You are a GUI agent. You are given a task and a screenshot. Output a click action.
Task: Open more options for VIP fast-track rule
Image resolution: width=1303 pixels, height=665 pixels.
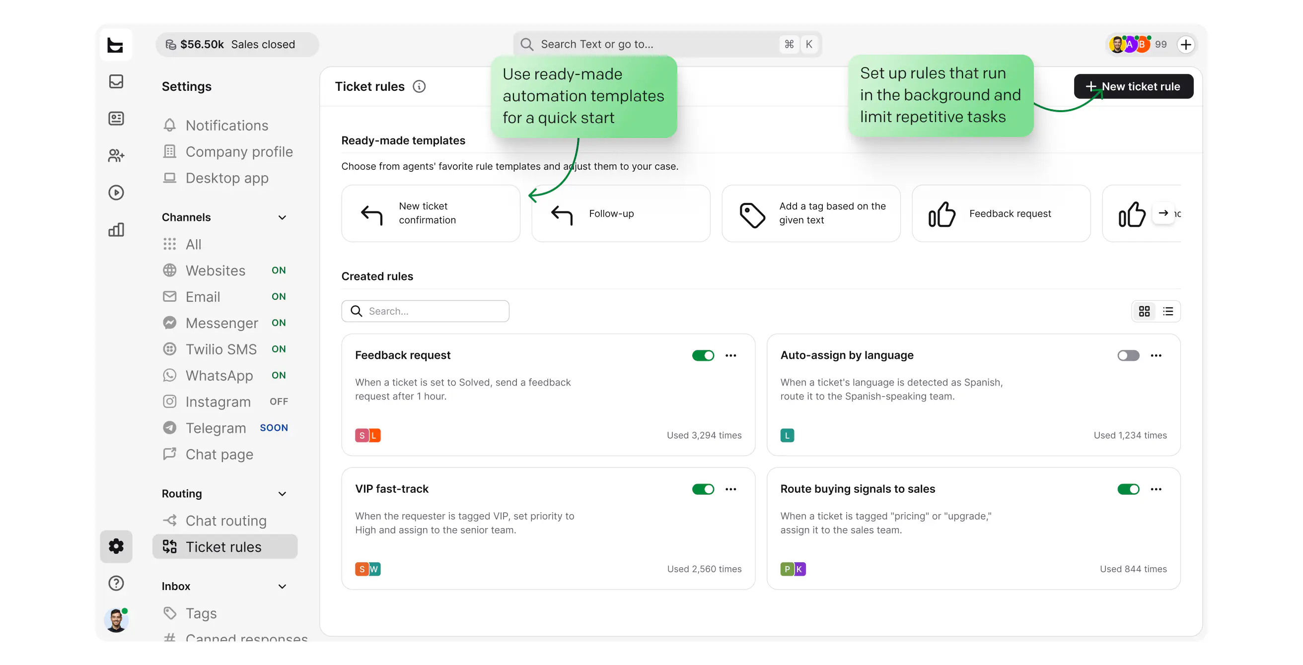[730, 489]
